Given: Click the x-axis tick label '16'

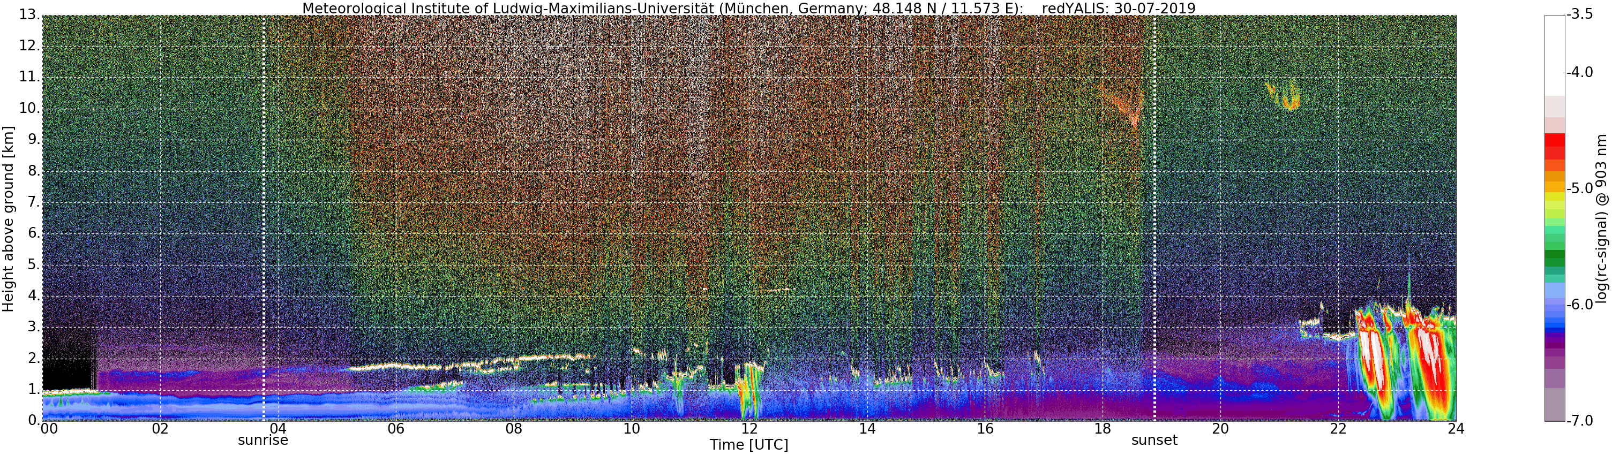Looking at the screenshot, I should (x=985, y=429).
